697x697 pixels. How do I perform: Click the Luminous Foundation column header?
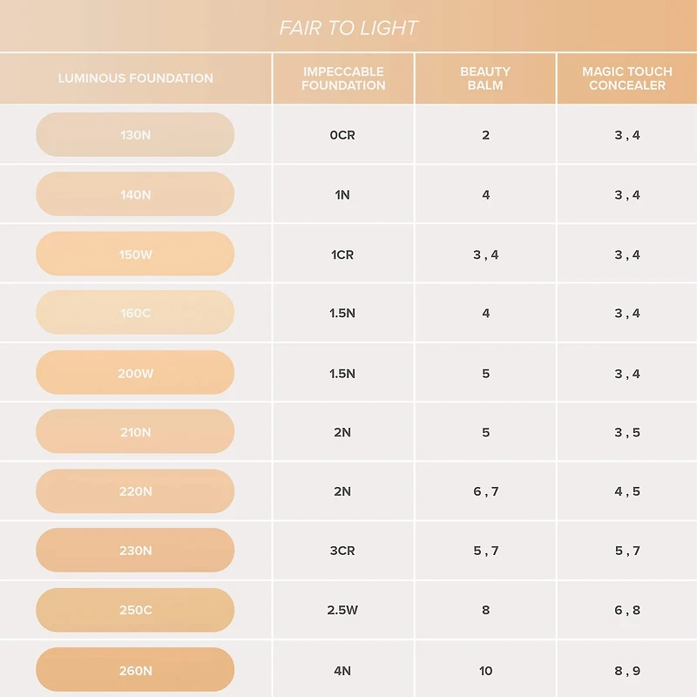[x=136, y=78]
